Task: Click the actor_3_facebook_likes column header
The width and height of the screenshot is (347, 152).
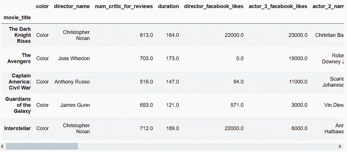Action: point(278,6)
